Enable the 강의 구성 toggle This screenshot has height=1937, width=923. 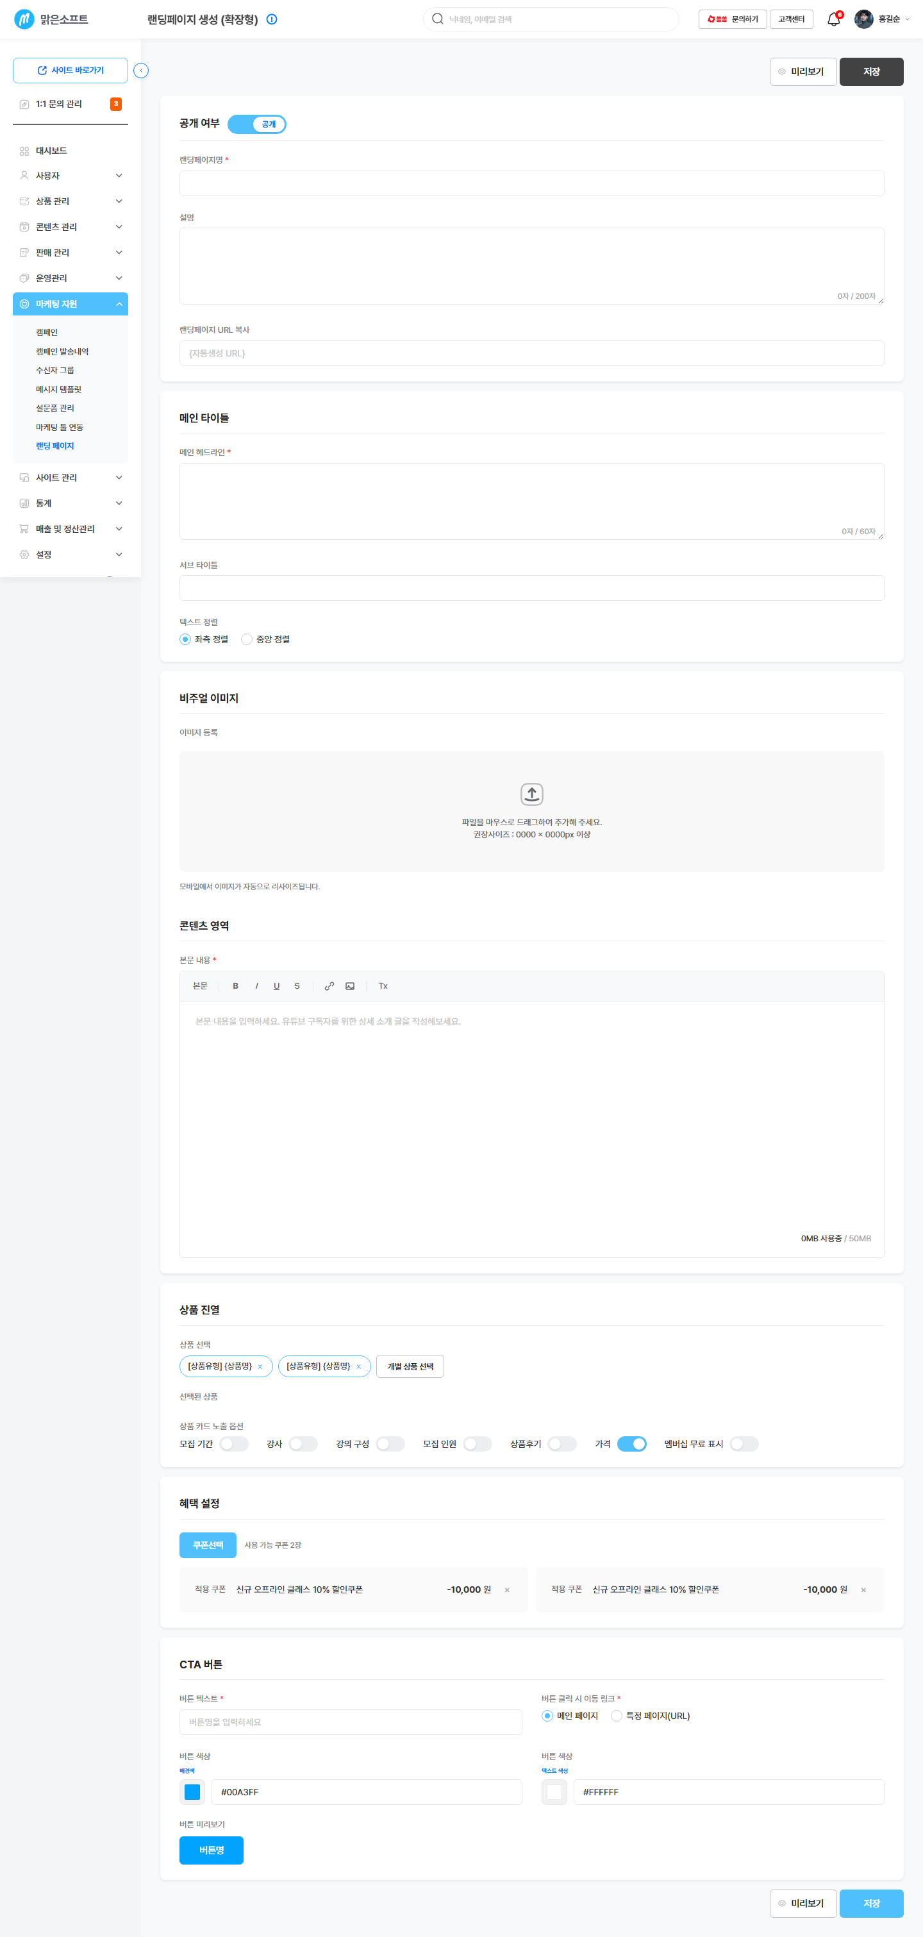coord(390,1444)
